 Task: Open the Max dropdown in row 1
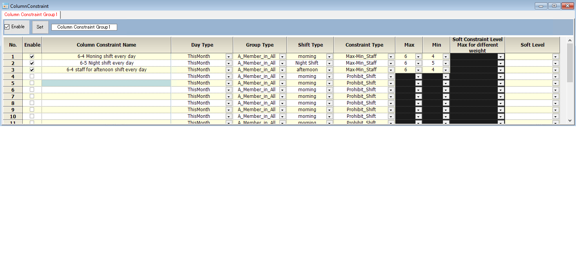(x=418, y=56)
